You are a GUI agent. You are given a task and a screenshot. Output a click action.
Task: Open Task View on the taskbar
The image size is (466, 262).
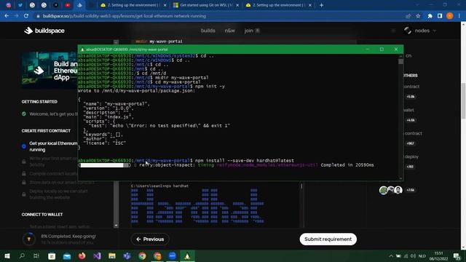click(36, 256)
